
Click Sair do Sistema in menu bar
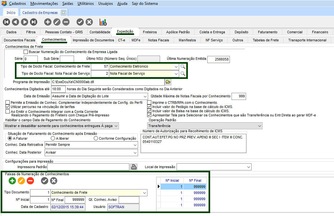(145, 4)
